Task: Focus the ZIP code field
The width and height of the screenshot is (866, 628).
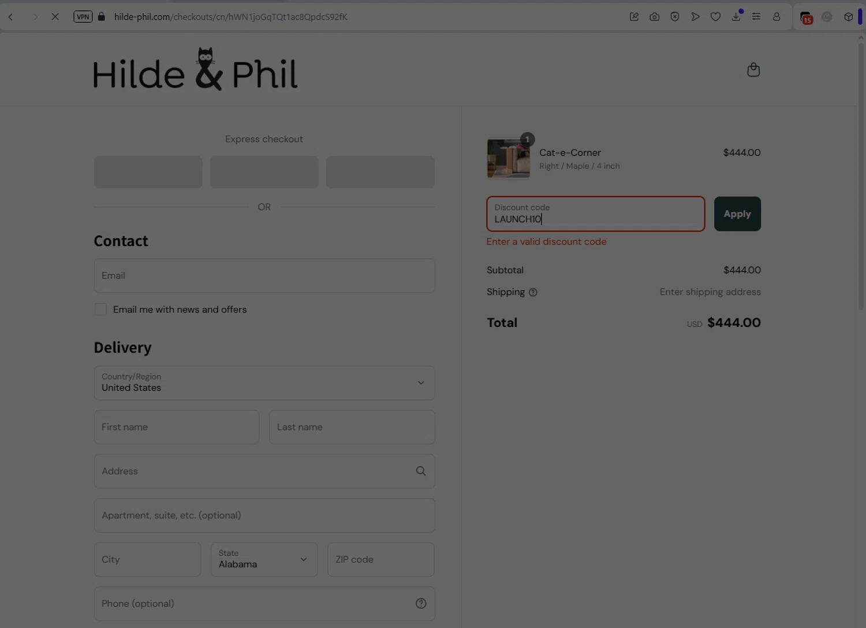Action: coord(381,559)
